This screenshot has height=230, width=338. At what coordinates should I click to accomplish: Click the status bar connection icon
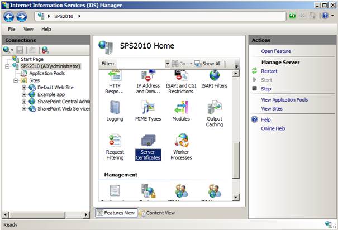pos(329,224)
